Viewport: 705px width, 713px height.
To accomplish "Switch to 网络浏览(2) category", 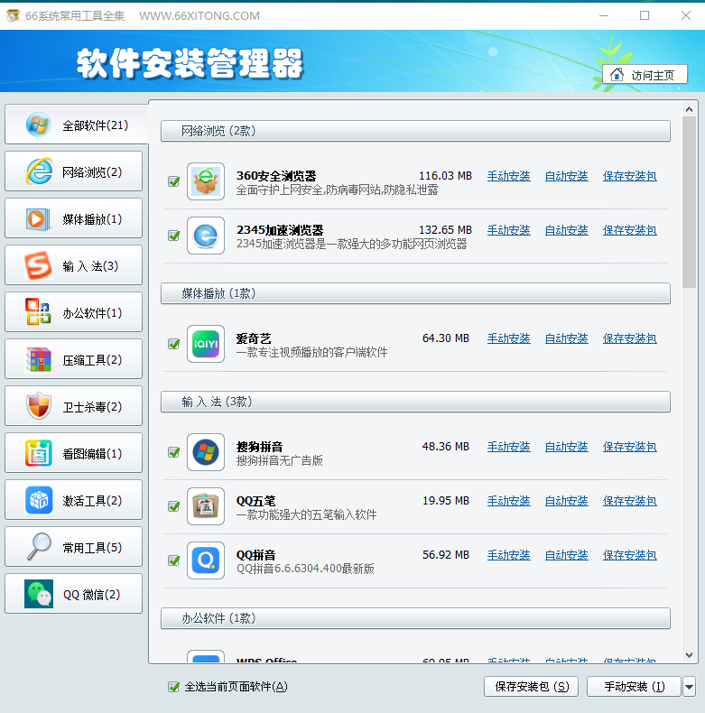I will point(74,171).
